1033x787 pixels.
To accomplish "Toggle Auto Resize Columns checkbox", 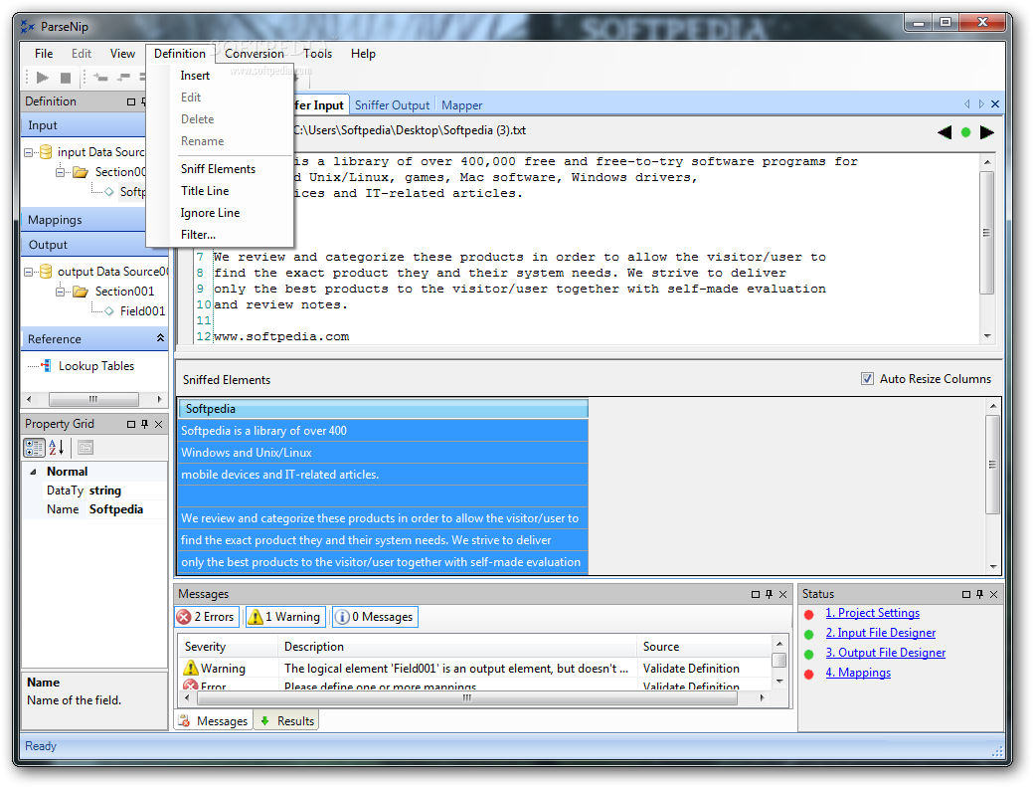I will coord(868,379).
